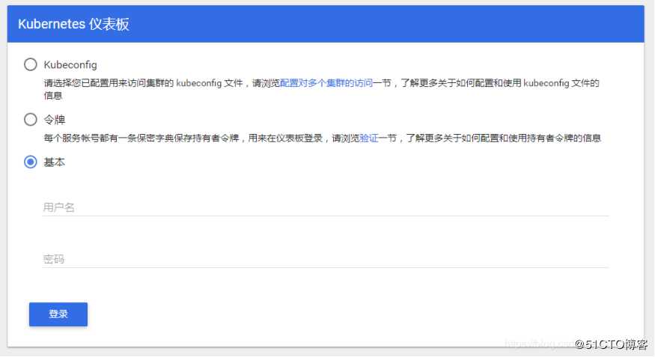Select the 令牌 token radio button
Viewport: 655px width, 357px height.
(31, 120)
